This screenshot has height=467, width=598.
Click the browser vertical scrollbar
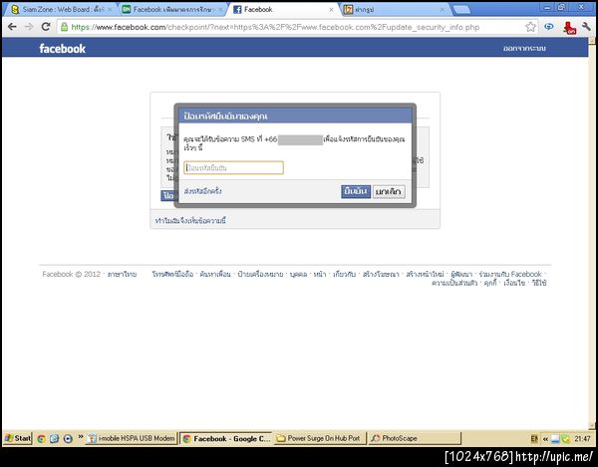592,232
